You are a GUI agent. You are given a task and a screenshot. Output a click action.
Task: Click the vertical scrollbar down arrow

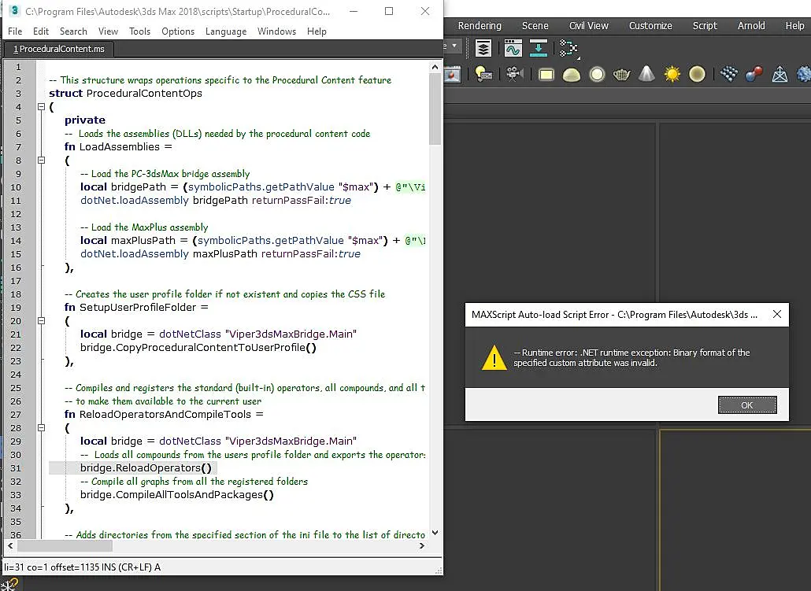point(435,533)
